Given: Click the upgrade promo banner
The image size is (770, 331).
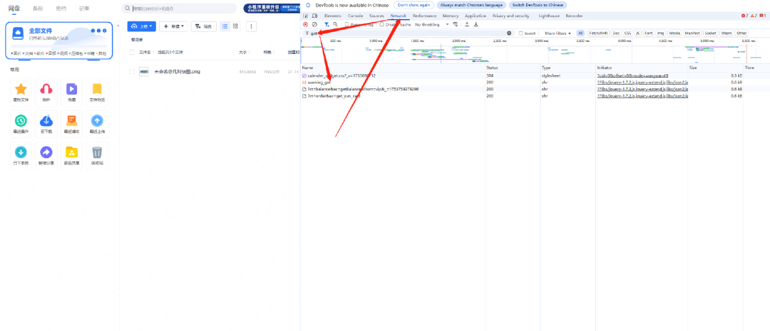Looking at the screenshot, I should pos(272,9).
